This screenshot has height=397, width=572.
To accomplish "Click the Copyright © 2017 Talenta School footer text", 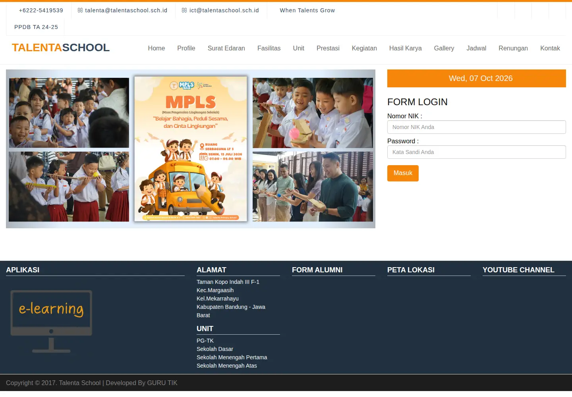I will [x=92, y=383].
